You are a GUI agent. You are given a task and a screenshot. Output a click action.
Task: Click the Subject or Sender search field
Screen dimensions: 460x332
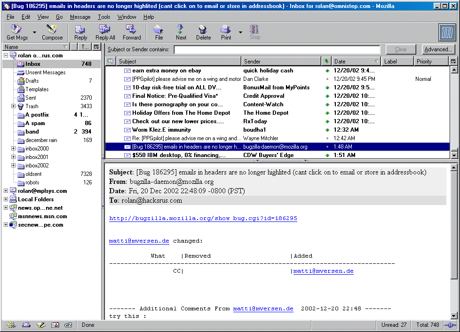tap(277, 49)
